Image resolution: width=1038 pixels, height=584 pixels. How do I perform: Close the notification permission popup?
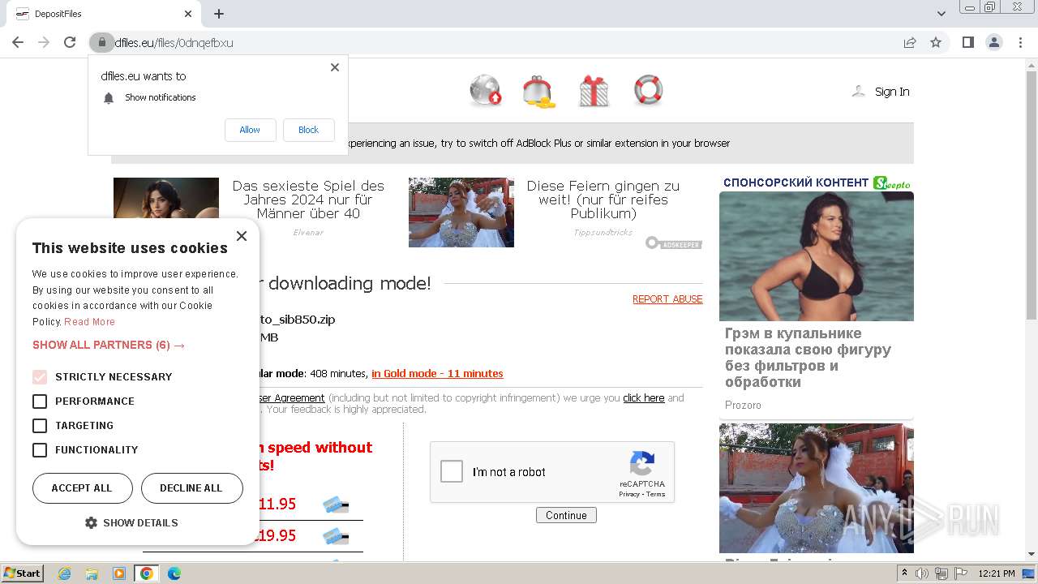[x=335, y=67]
